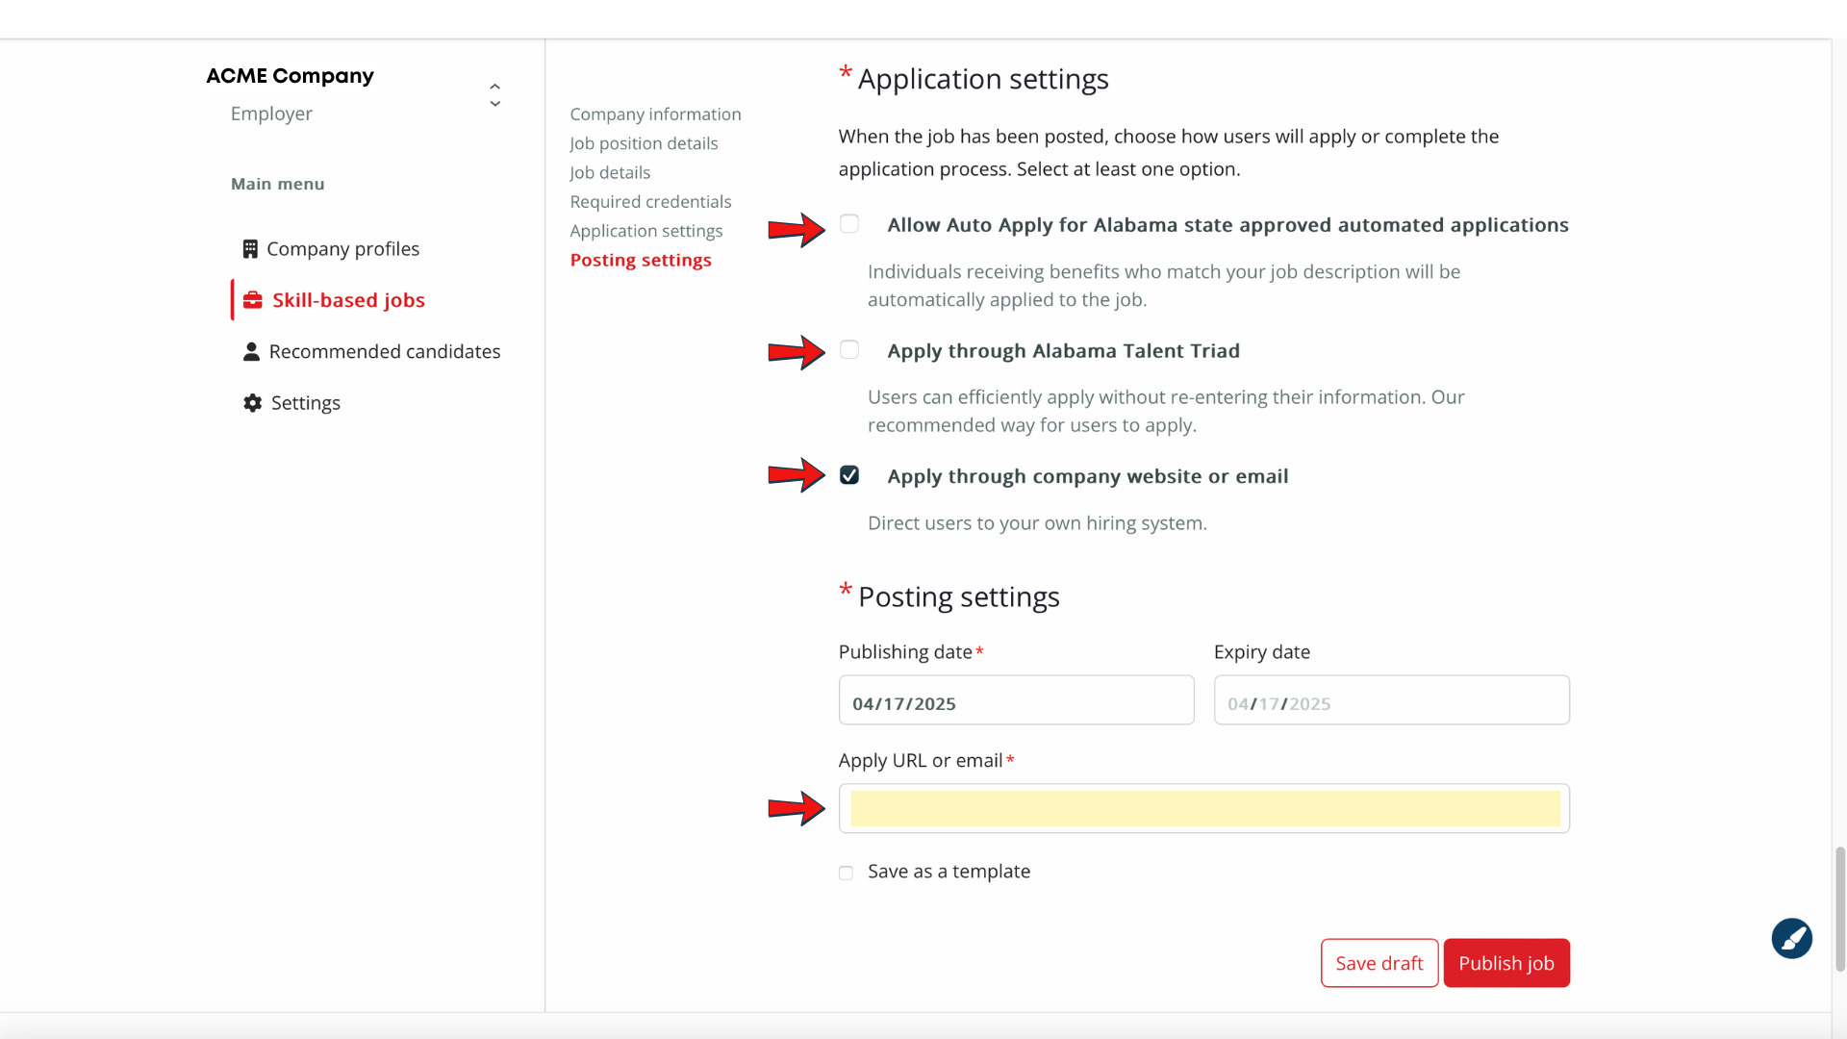Click the Company profiles building icon
This screenshot has width=1847, height=1039.
tap(250, 249)
